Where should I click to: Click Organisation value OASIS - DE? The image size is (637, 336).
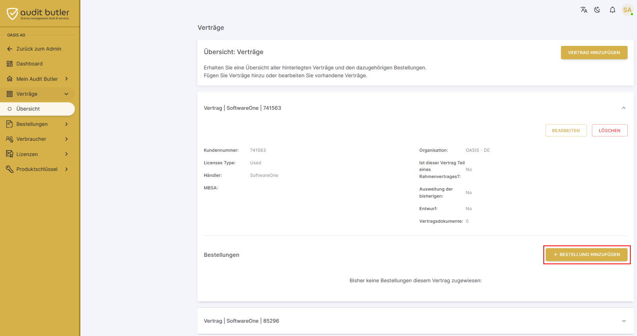coord(478,150)
